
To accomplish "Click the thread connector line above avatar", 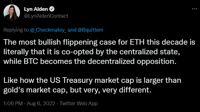I will point(12,1).
